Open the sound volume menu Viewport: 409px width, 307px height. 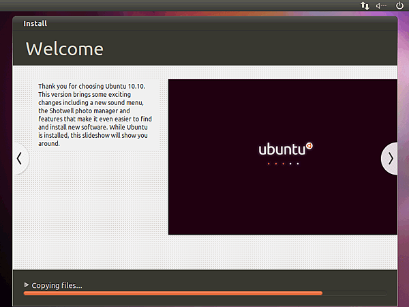point(381,5)
